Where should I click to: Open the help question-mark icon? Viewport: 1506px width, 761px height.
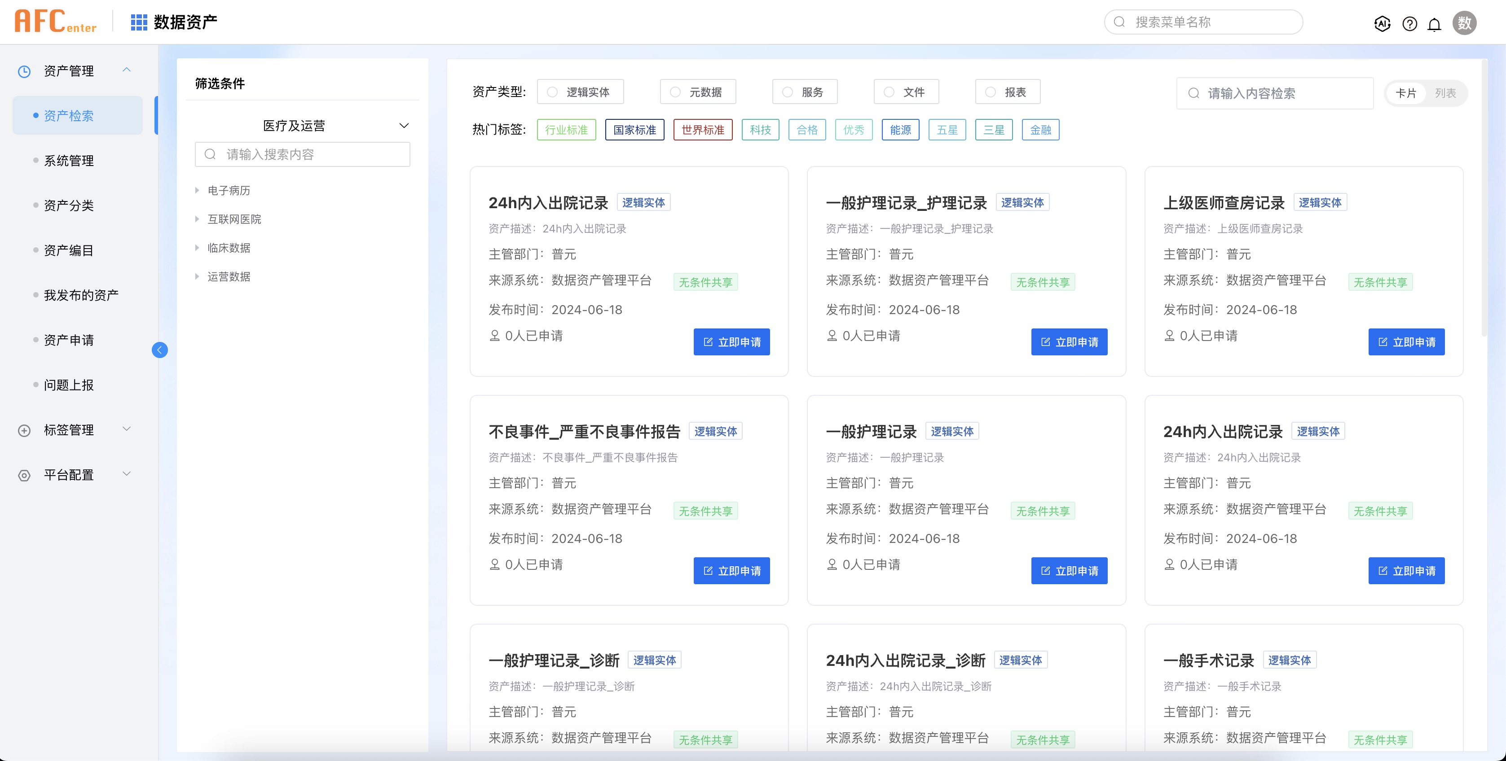(x=1409, y=23)
